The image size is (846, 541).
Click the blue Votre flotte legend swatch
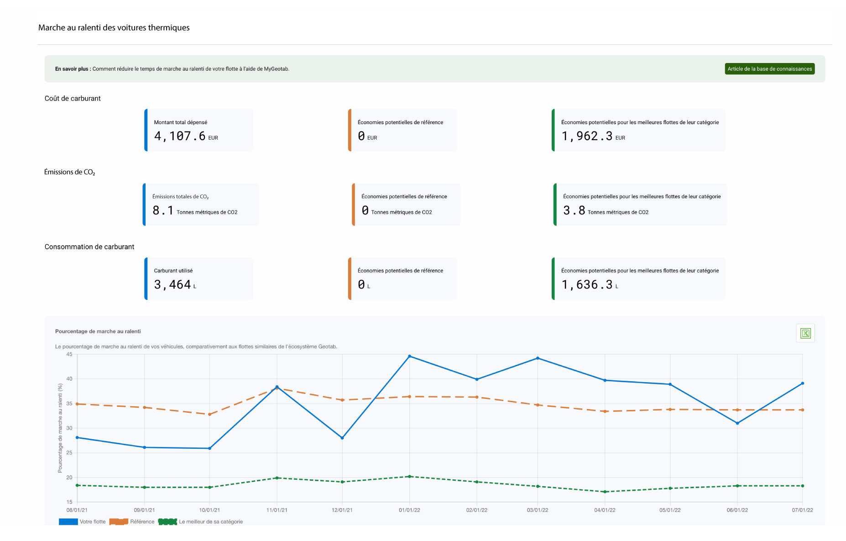click(68, 521)
